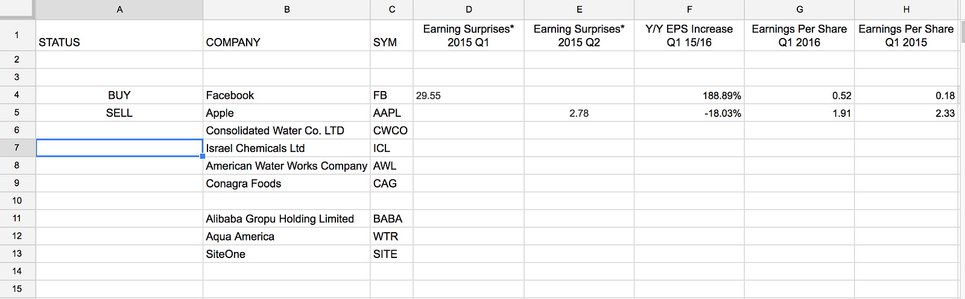Select column D header
This screenshot has height=299, width=965.
[x=469, y=10]
